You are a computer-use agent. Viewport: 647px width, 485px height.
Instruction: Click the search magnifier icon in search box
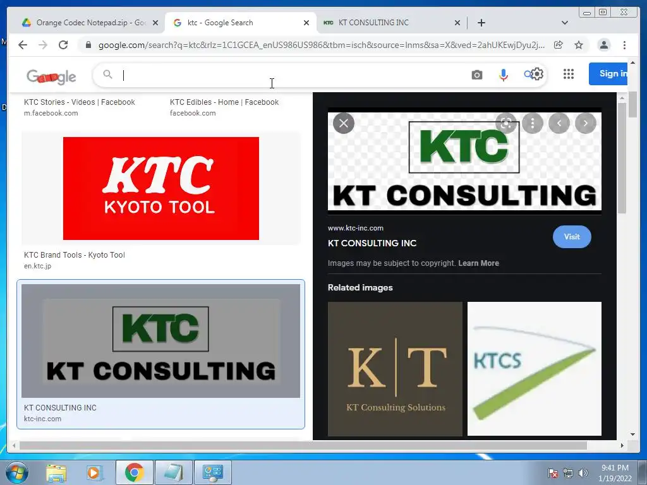(x=107, y=75)
